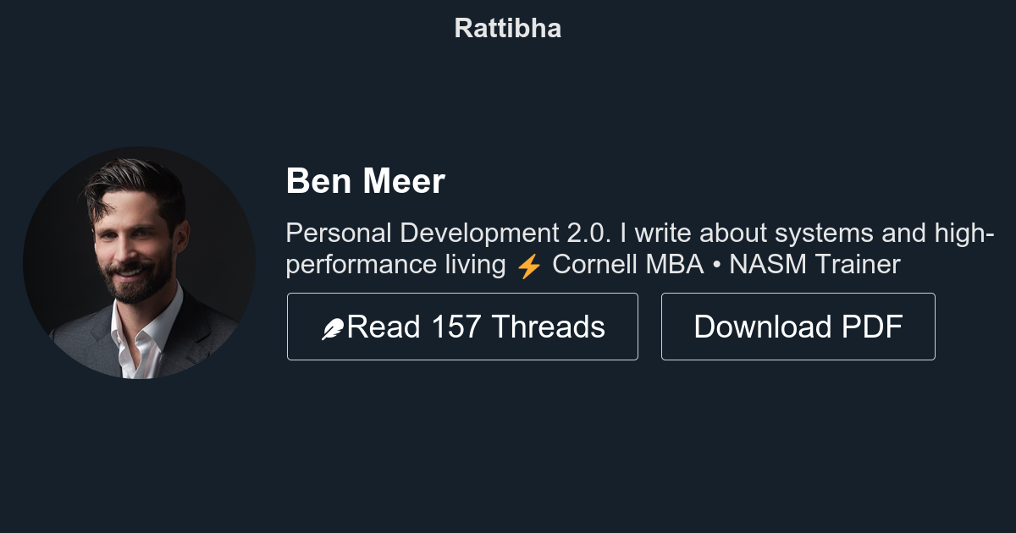Click the 'NASM Trainer' text in bio
Image resolution: width=1016 pixels, height=533 pixels.
tap(814, 265)
